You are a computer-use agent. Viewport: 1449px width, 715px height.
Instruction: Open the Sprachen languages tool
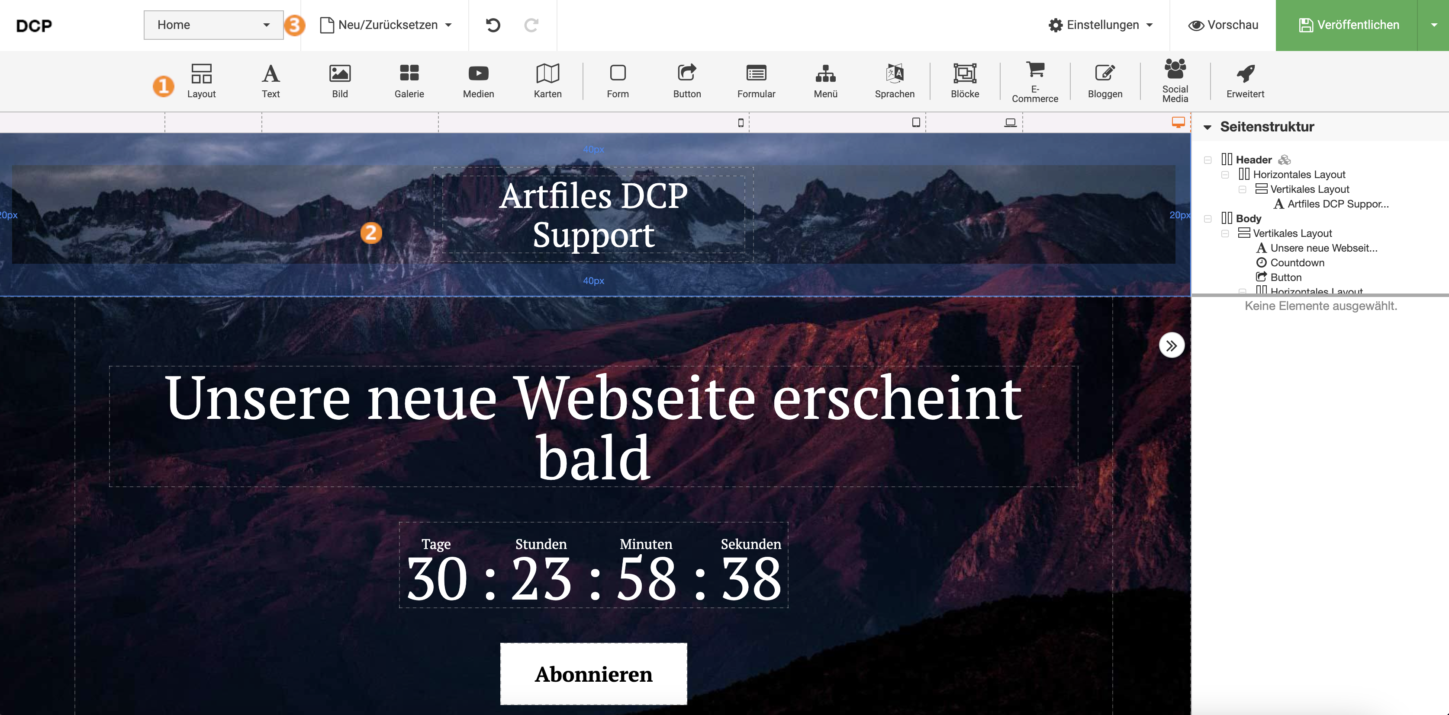tap(895, 81)
